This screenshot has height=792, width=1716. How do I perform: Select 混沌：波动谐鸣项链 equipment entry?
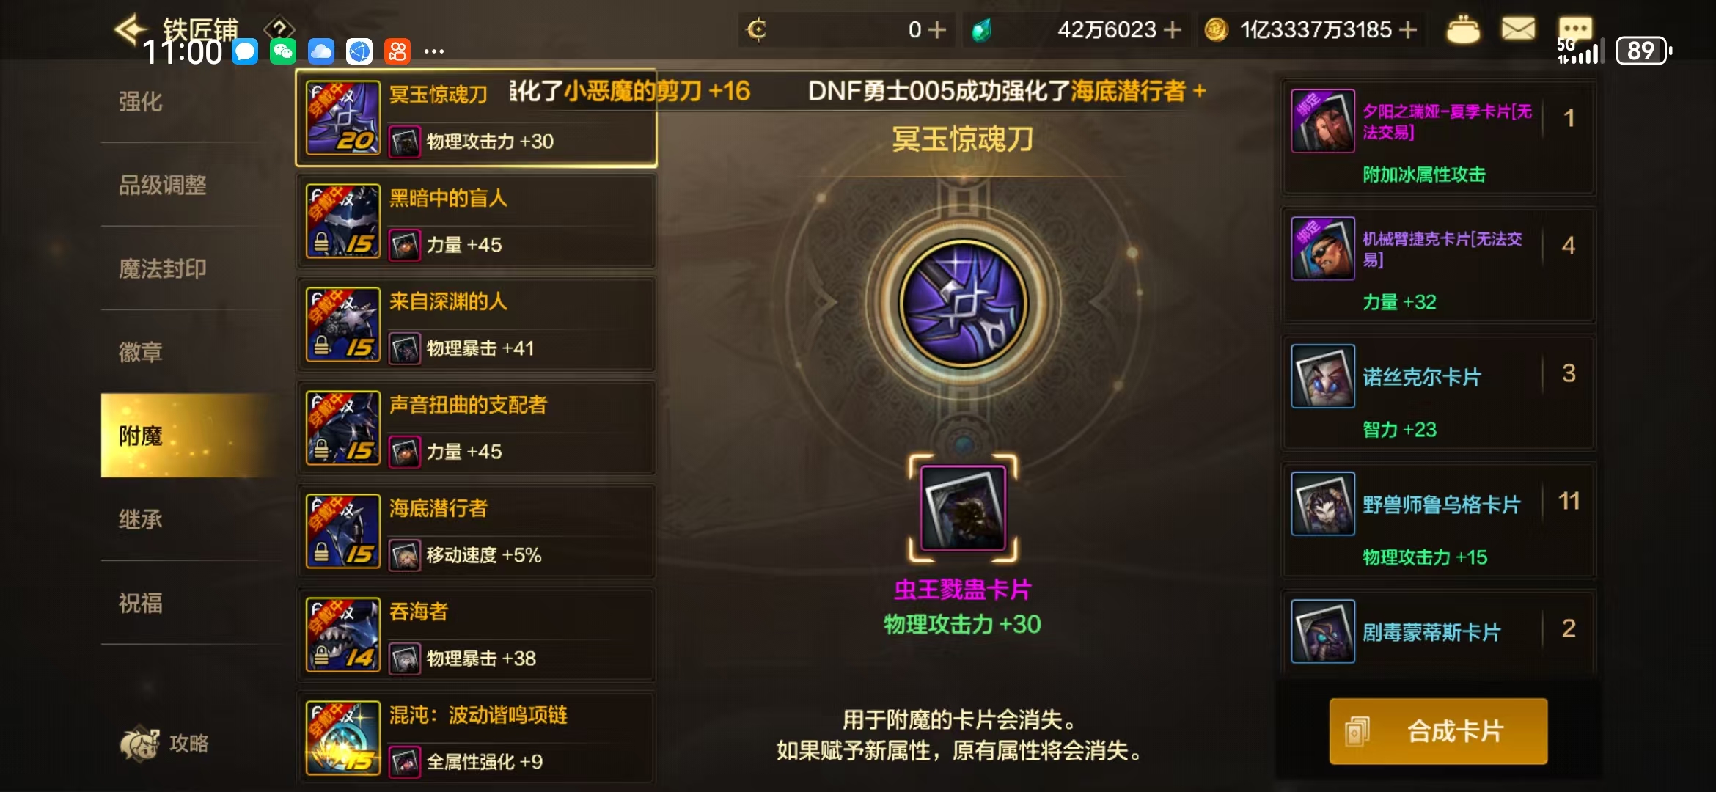tap(477, 738)
